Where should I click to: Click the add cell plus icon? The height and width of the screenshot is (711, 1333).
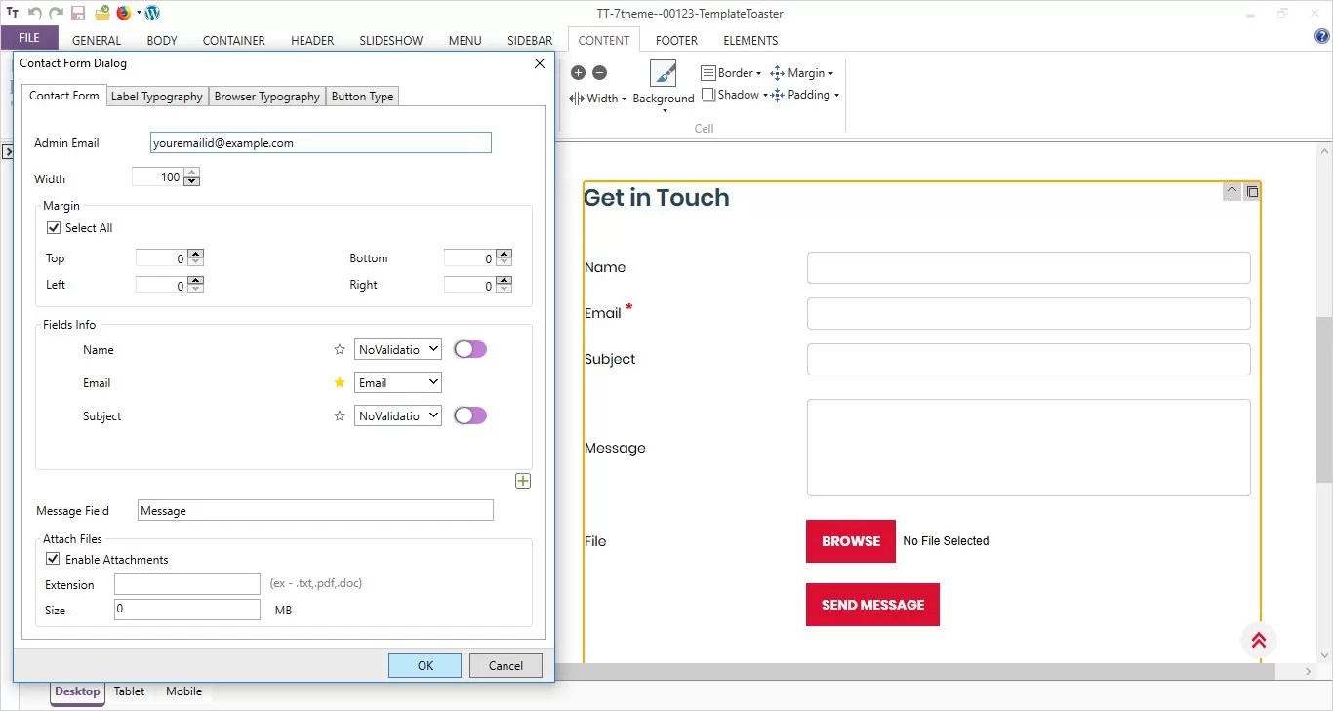pos(578,72)
